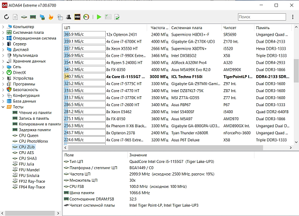The width and height of the screenshot is (299, 216).
Task: Open the Report page icon
Action: coord(16,17)
